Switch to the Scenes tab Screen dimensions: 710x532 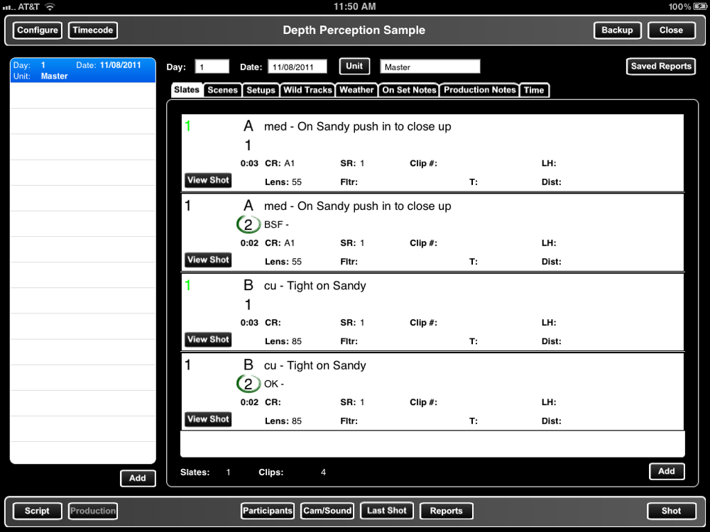pos(222,90)
